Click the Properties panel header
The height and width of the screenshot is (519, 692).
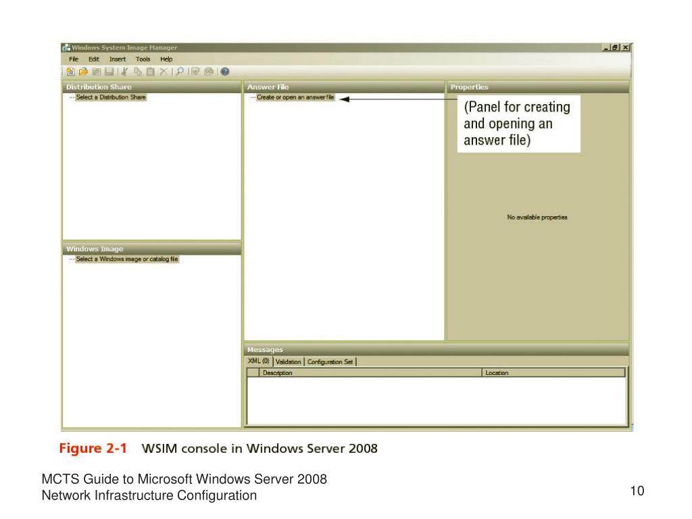click(x=538, y=87)
